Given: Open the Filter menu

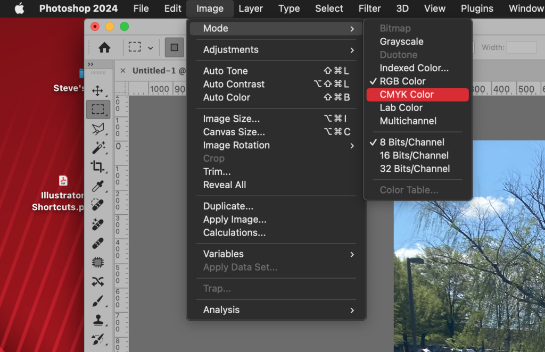Looking at the screenshot, I should [x=369, y=9].
